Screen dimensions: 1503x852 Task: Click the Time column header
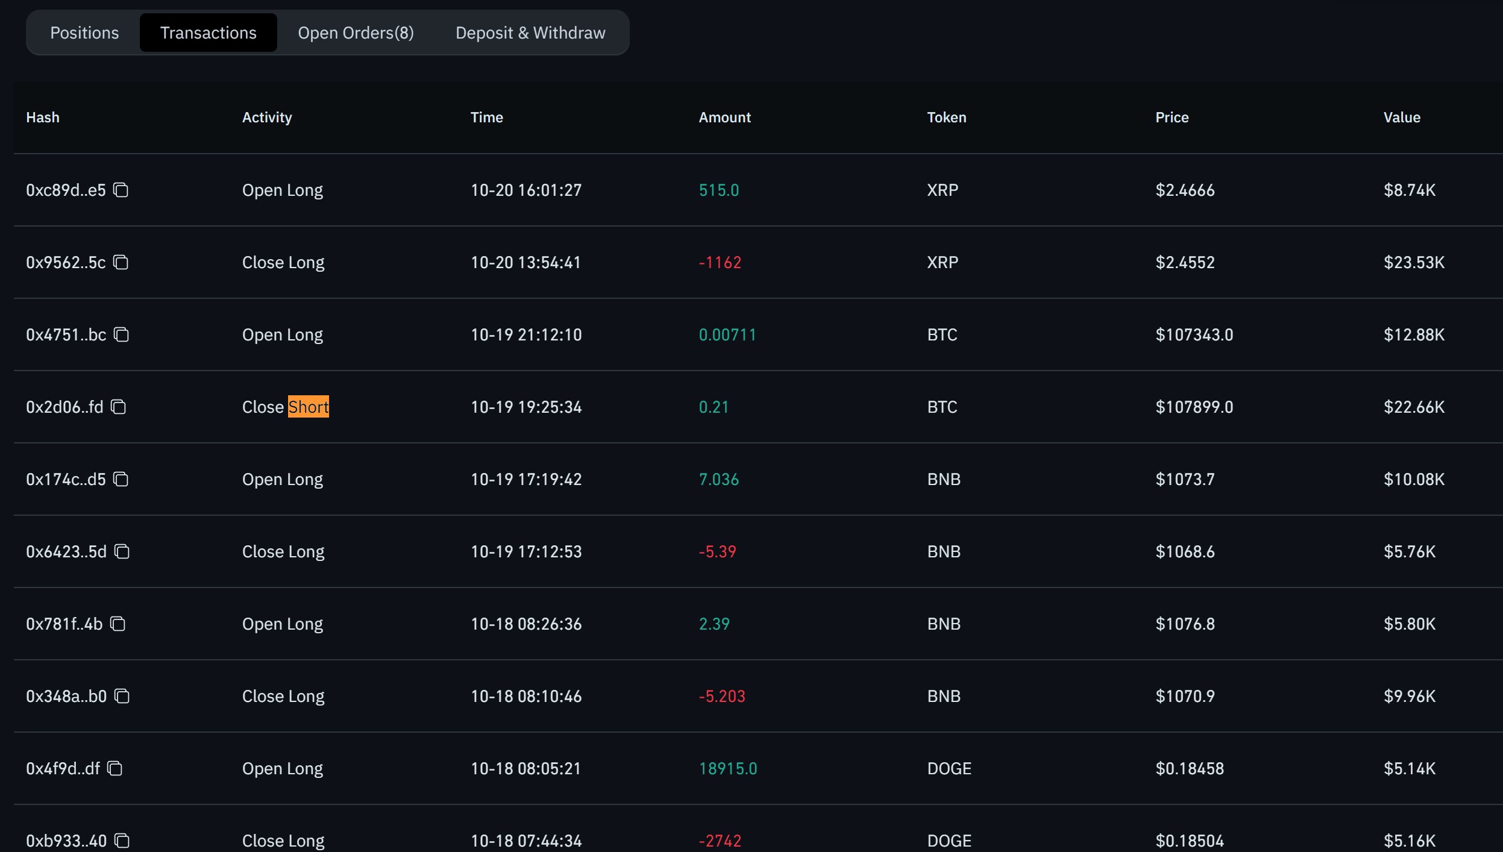486,117
